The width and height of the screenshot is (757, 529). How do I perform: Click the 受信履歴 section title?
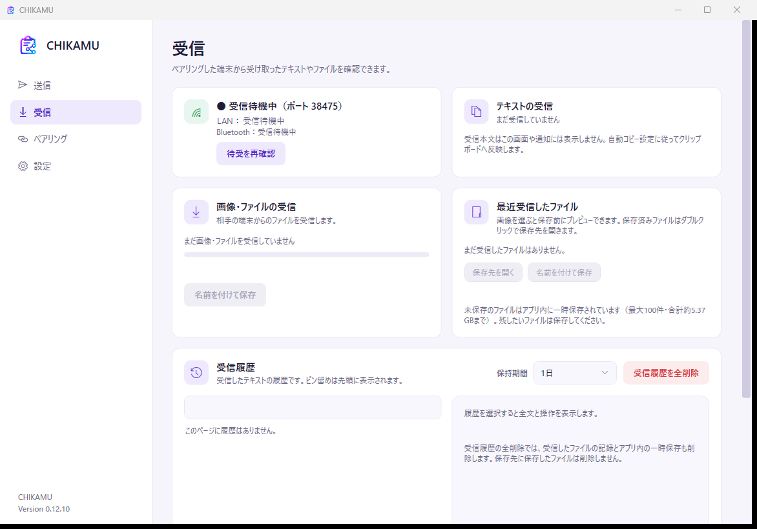click(x=236, y=368)
